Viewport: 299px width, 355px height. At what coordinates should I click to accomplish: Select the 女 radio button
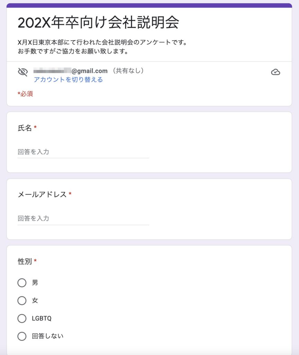click(22, 301)
